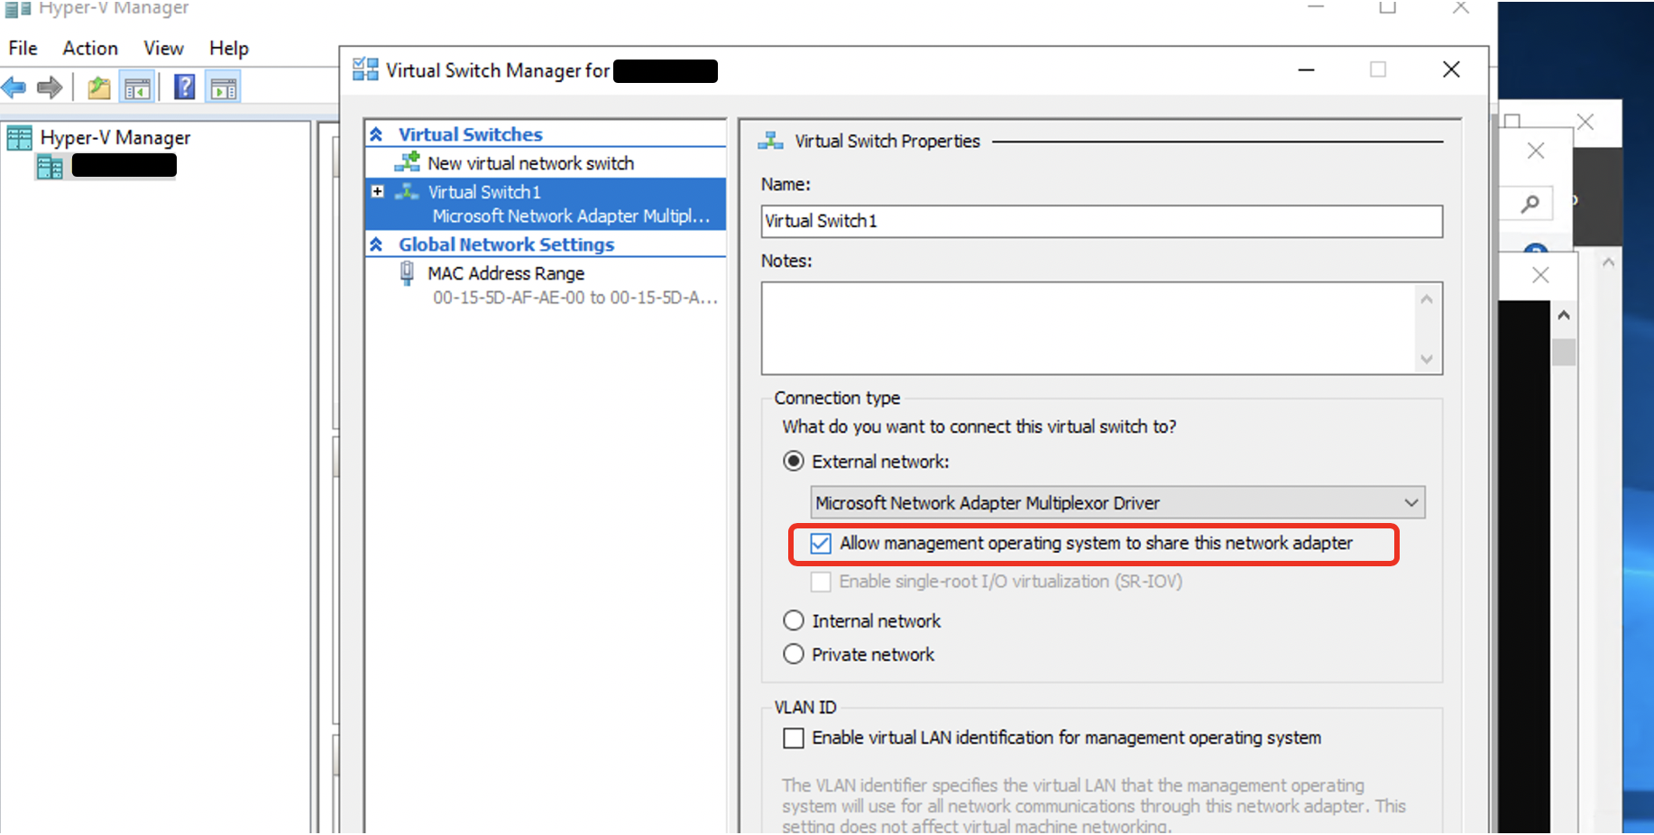Image resolution: width=1654 pixels, height=835 pixels.
Task: Select the Private network radio button
Action: click(x=794, y=654)
